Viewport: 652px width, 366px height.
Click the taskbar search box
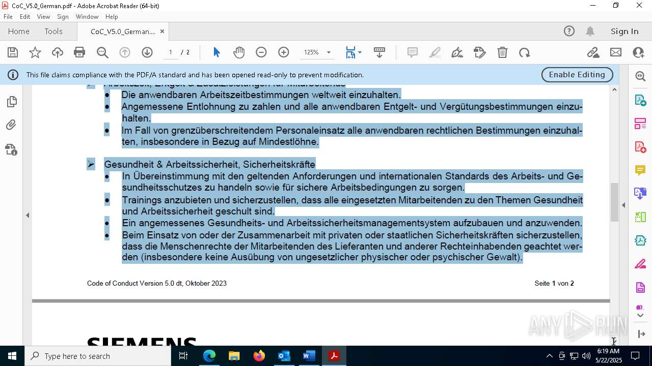click(98, 356)
